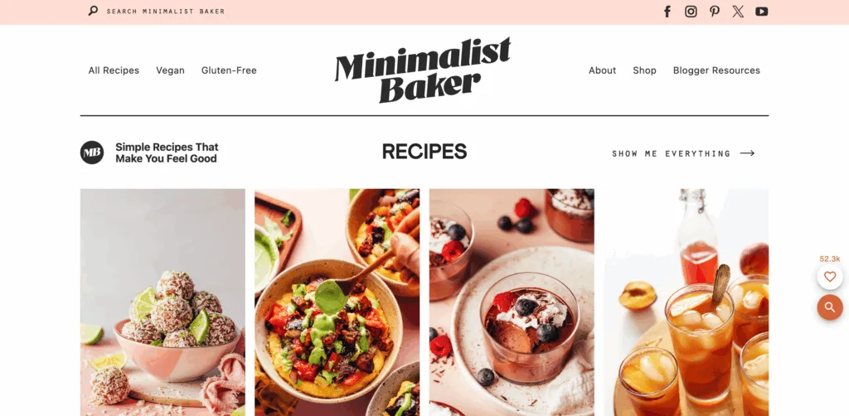Open the Gluten-Free menu item
Screen dimensions: 849x416
(x=229, y=70)
